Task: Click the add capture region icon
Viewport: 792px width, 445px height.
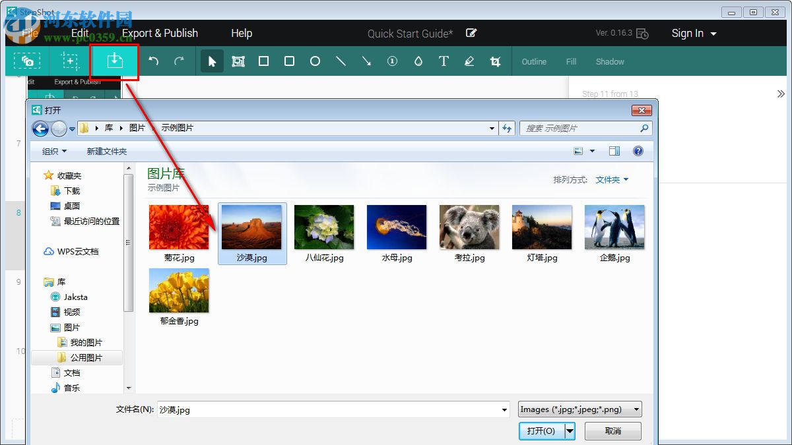Action: pyautogui.click(x=70, y=61)
